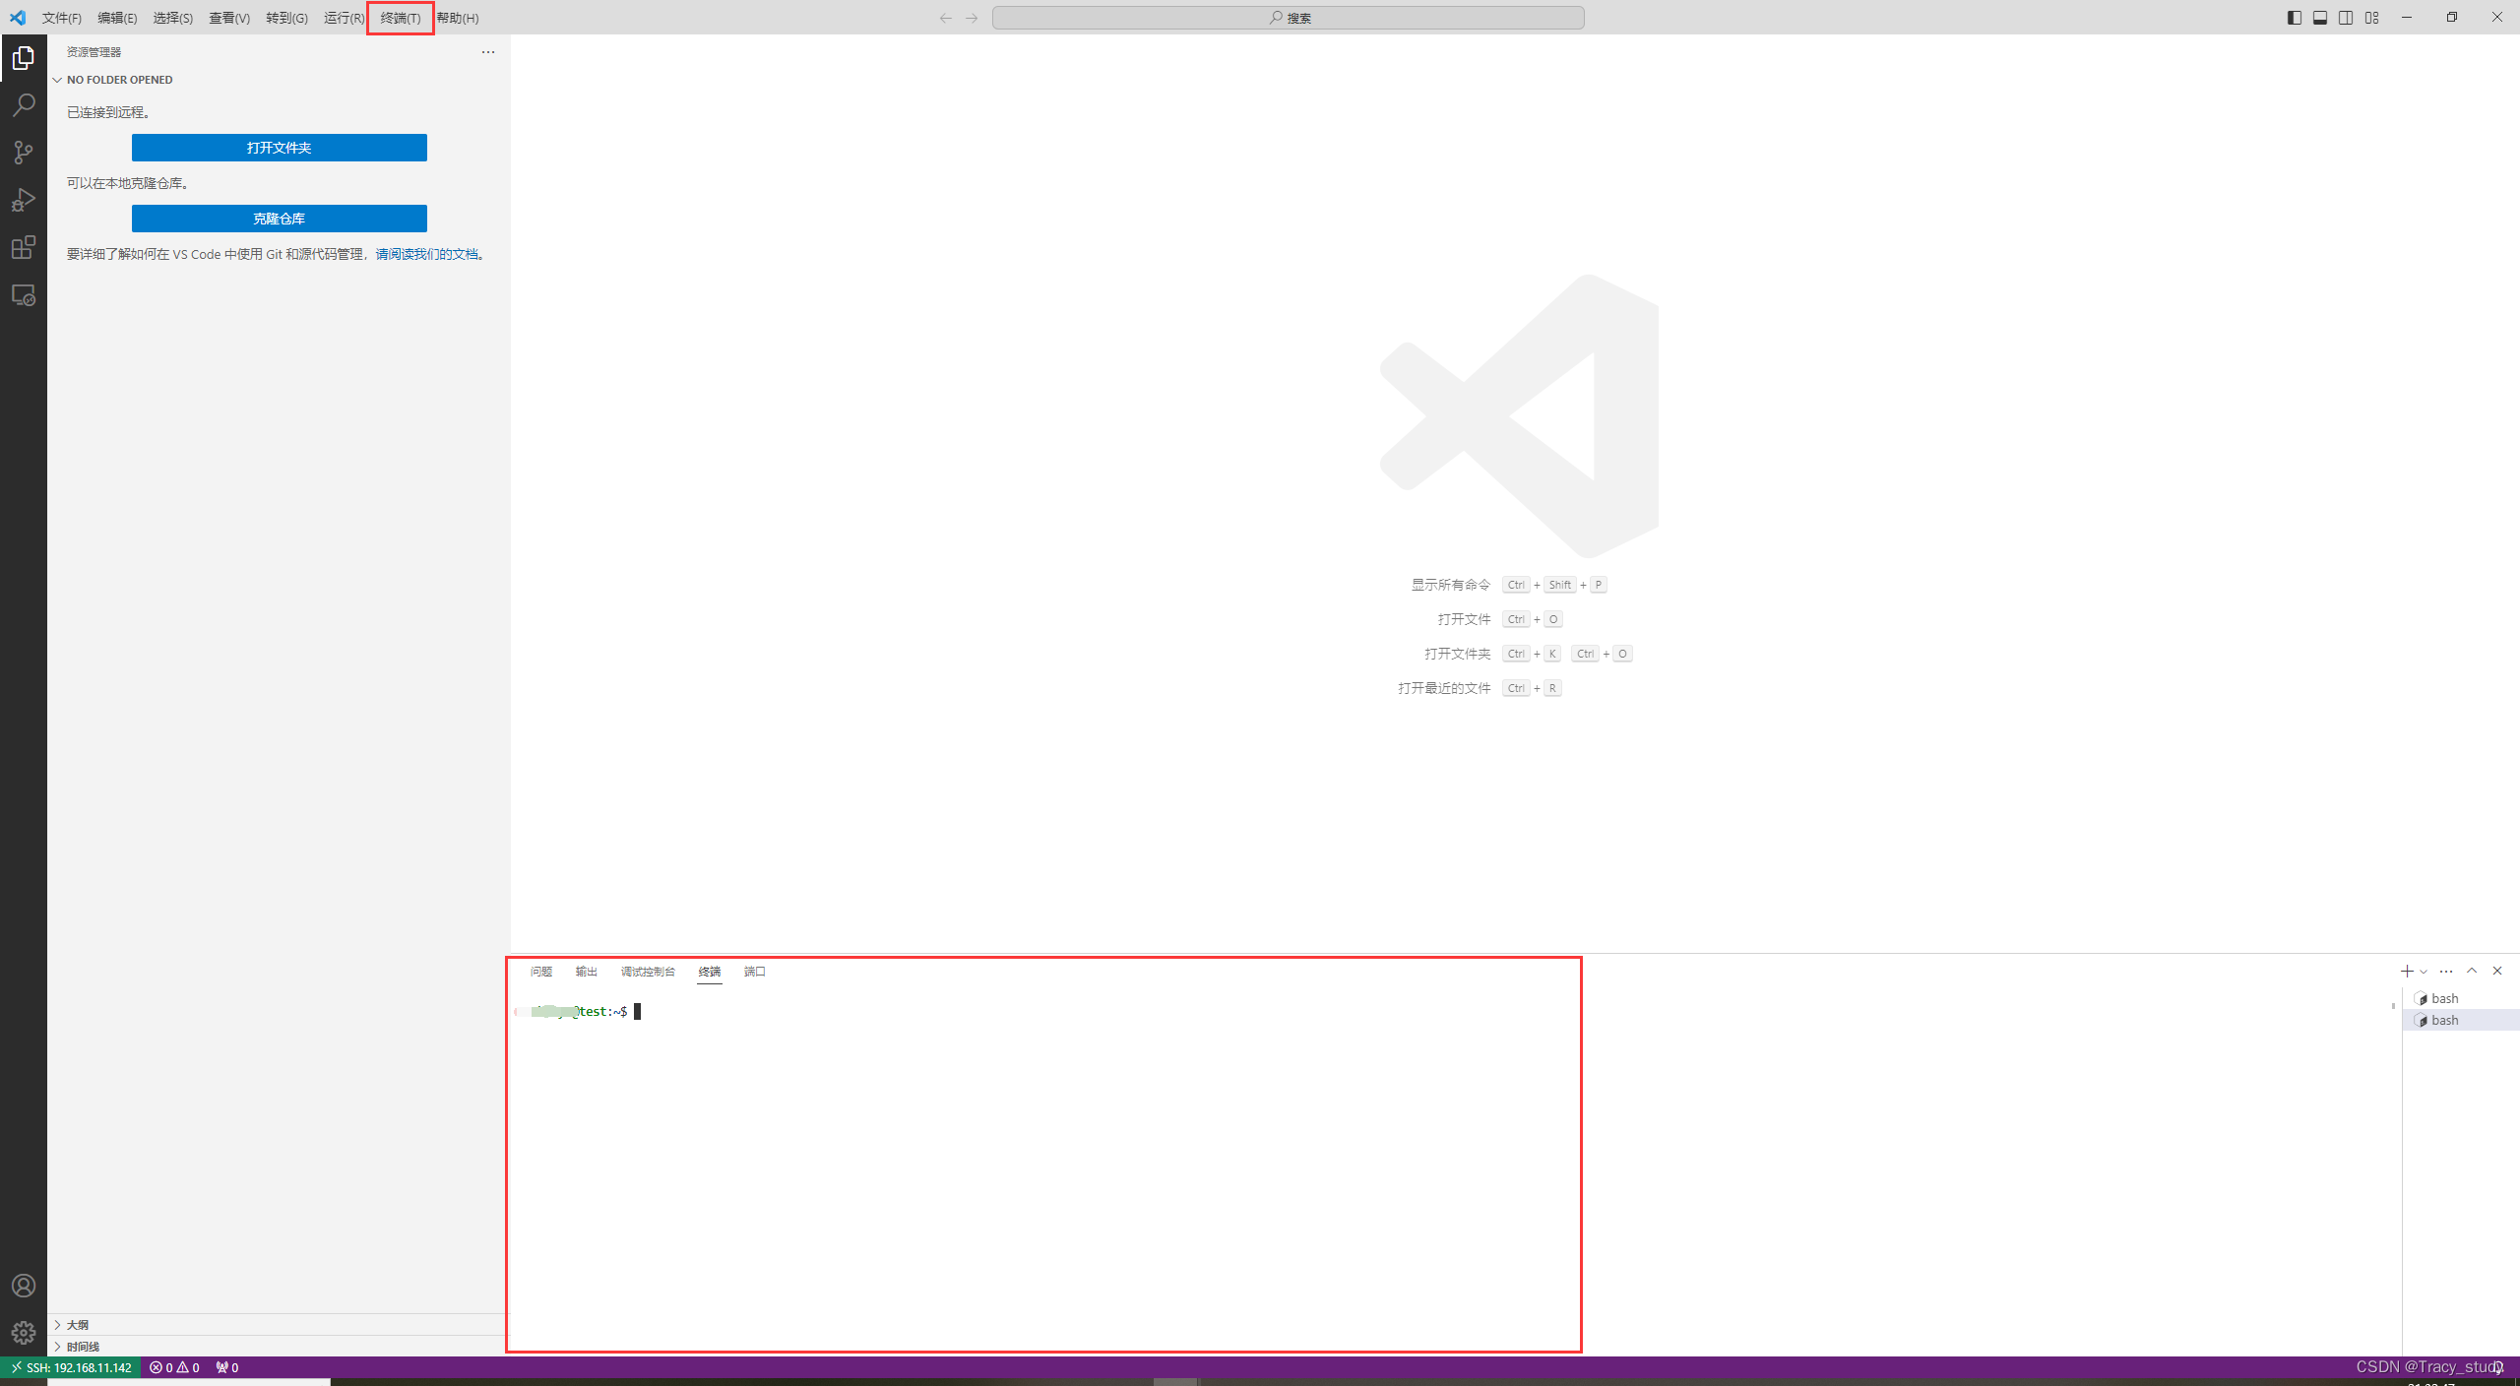Viewport: 2520px width, 1386px height.
Task: Select the first bash terminal entry
Action: 2461,998
